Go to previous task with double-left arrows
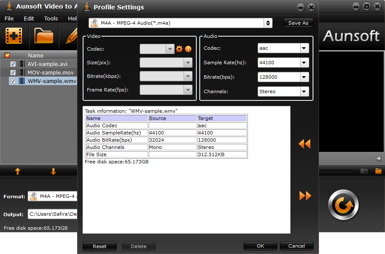385x254 pixels. 305,144
